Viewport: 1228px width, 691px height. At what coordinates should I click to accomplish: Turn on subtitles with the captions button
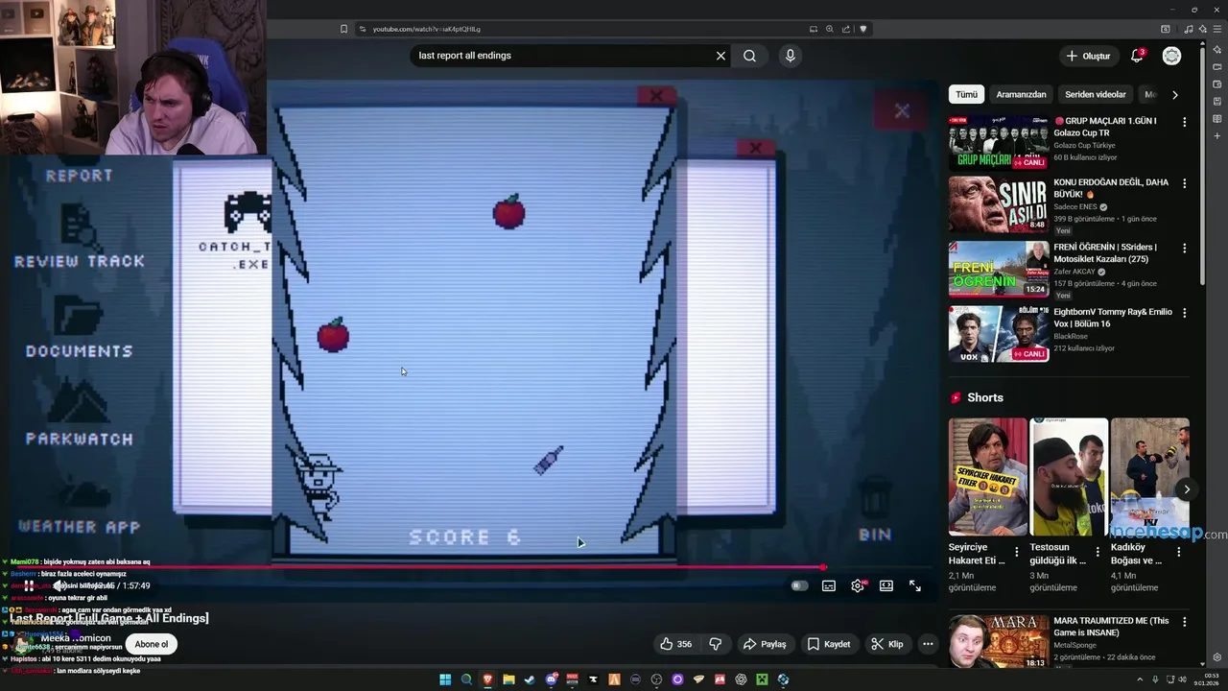829,585
